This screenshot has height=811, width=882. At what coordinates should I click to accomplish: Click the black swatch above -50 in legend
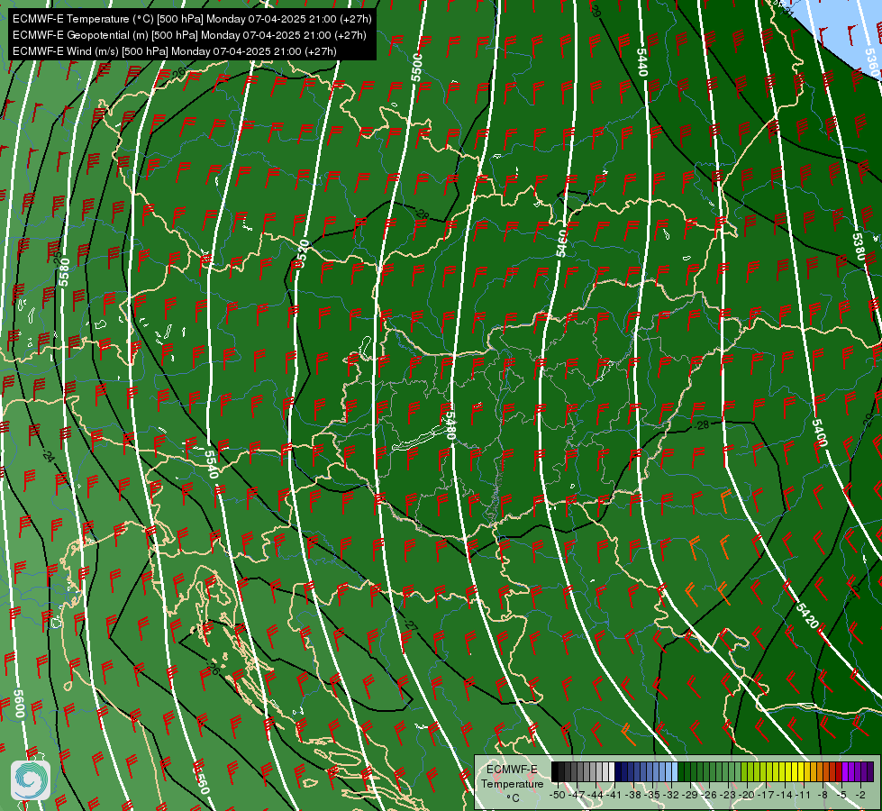tap(555, 771)
